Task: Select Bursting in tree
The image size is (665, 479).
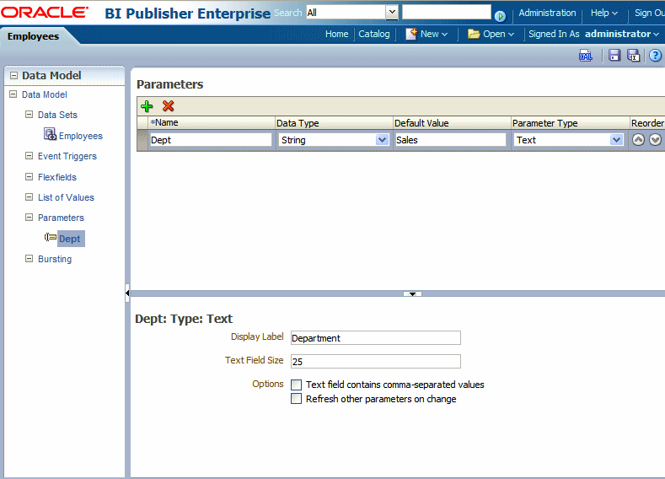Action: [x=55, y=259]
